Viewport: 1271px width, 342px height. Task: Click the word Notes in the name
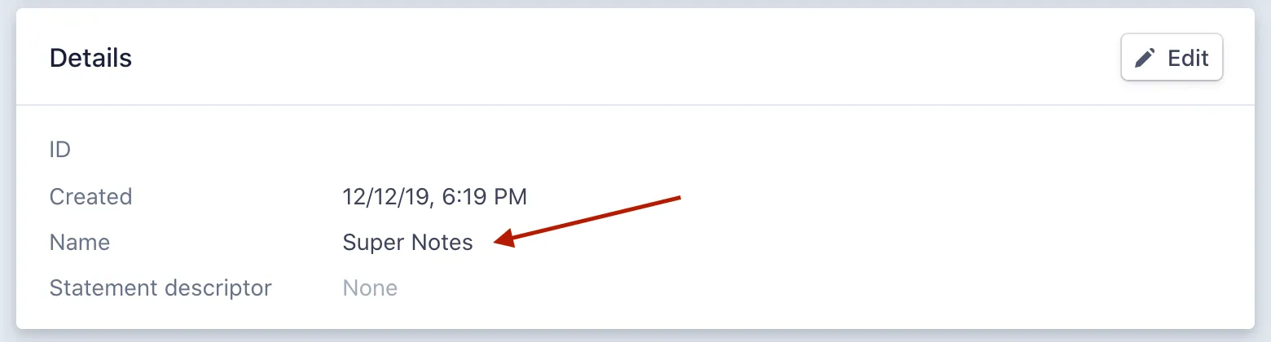(x=440, y=242)
